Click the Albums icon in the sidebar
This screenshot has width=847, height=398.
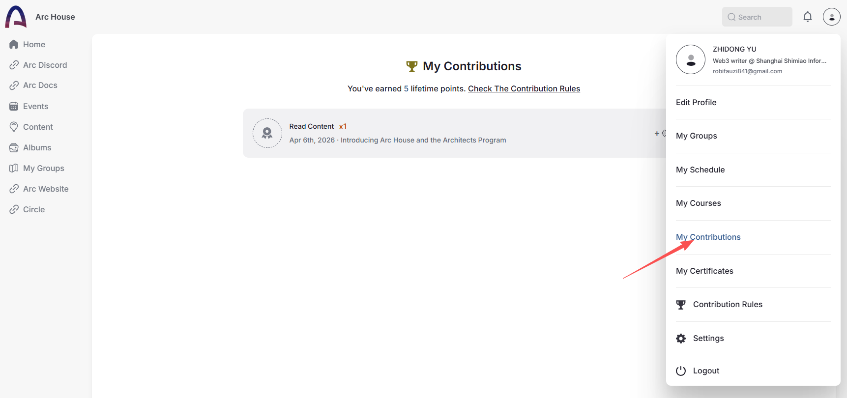(x=14, y=147)
